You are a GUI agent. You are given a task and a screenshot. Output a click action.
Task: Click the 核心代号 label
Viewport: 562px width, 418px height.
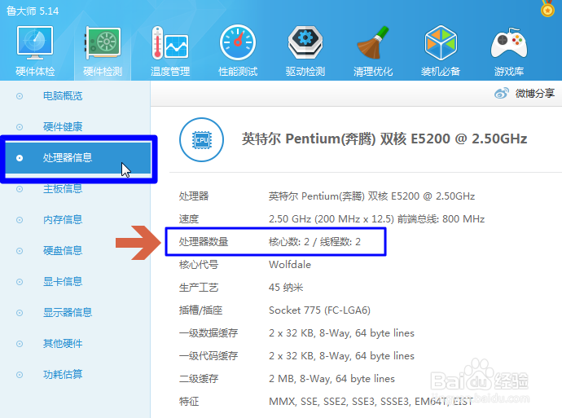(199, 265)
